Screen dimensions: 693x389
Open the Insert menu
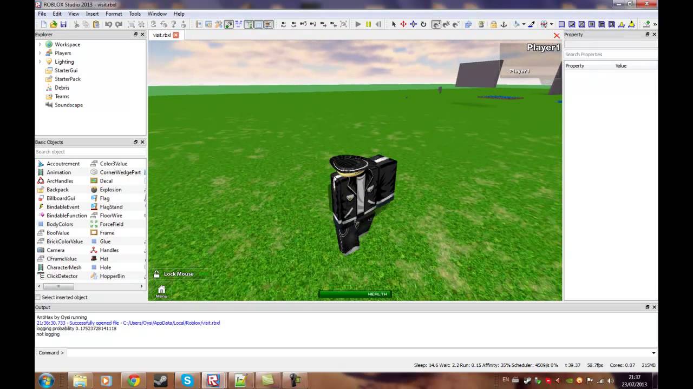pyautogui.click(x=92, y=14)
